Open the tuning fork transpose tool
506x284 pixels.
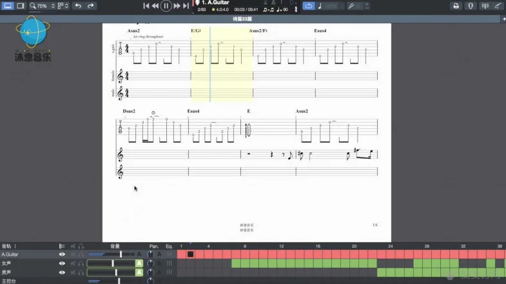351,6
